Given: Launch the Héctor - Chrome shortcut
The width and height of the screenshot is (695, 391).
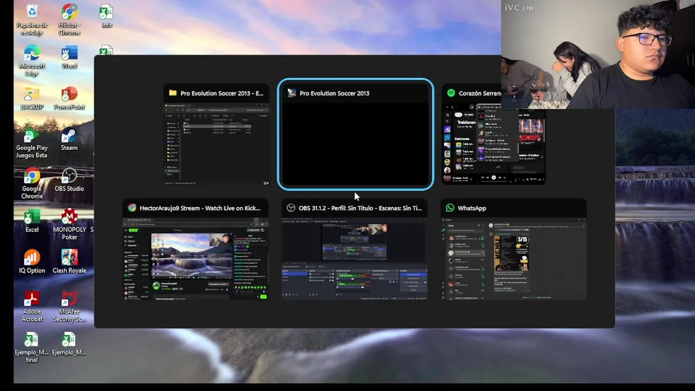Looking at the screenshot, I should pyautogui.click(x=69, y=20).
